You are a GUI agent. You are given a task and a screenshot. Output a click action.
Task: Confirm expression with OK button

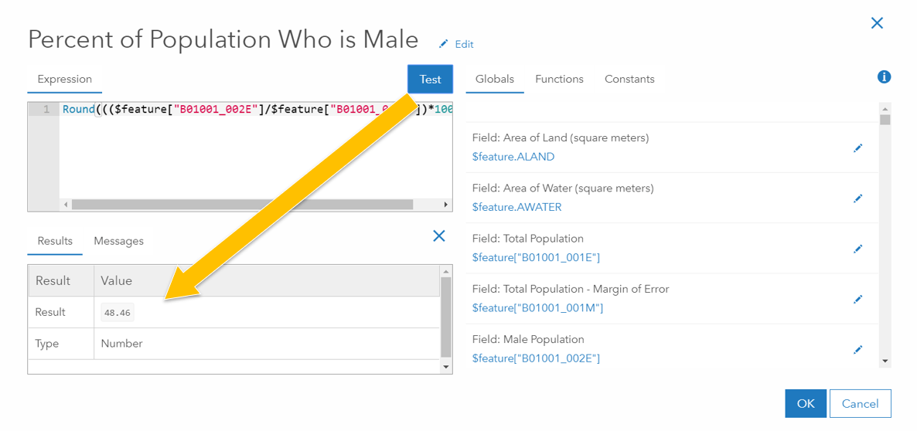coord(806,404)
